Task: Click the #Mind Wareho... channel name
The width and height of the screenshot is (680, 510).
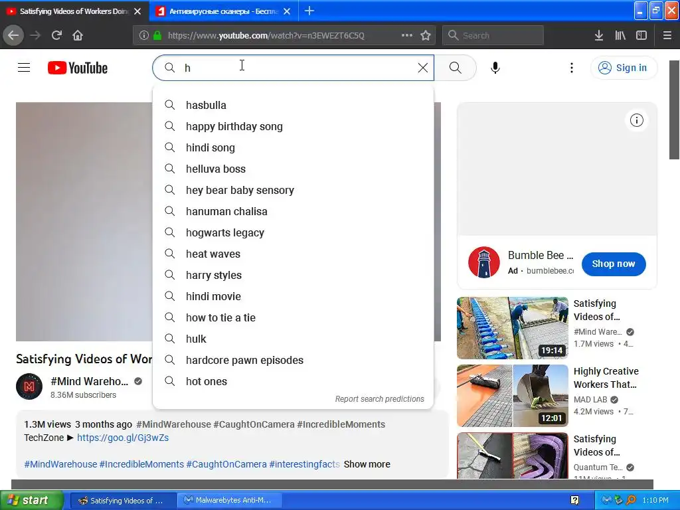Action: pos(90,381)
